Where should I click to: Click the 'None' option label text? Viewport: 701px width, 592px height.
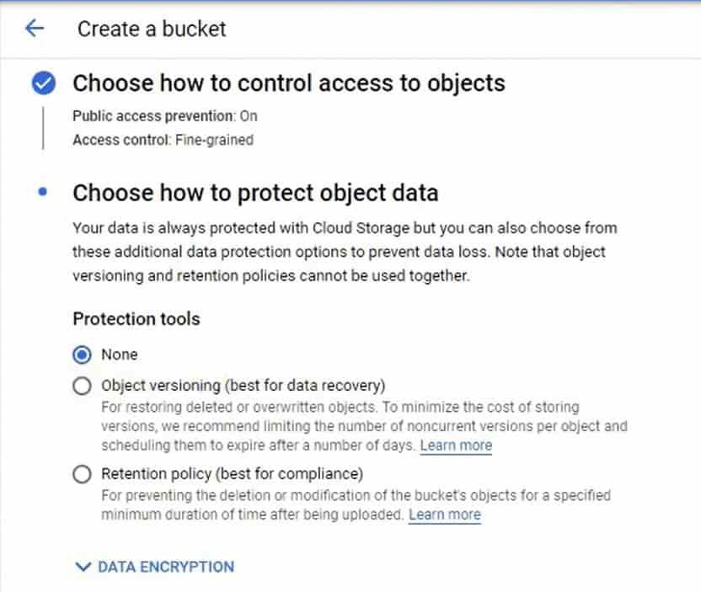tap(119, 355)
